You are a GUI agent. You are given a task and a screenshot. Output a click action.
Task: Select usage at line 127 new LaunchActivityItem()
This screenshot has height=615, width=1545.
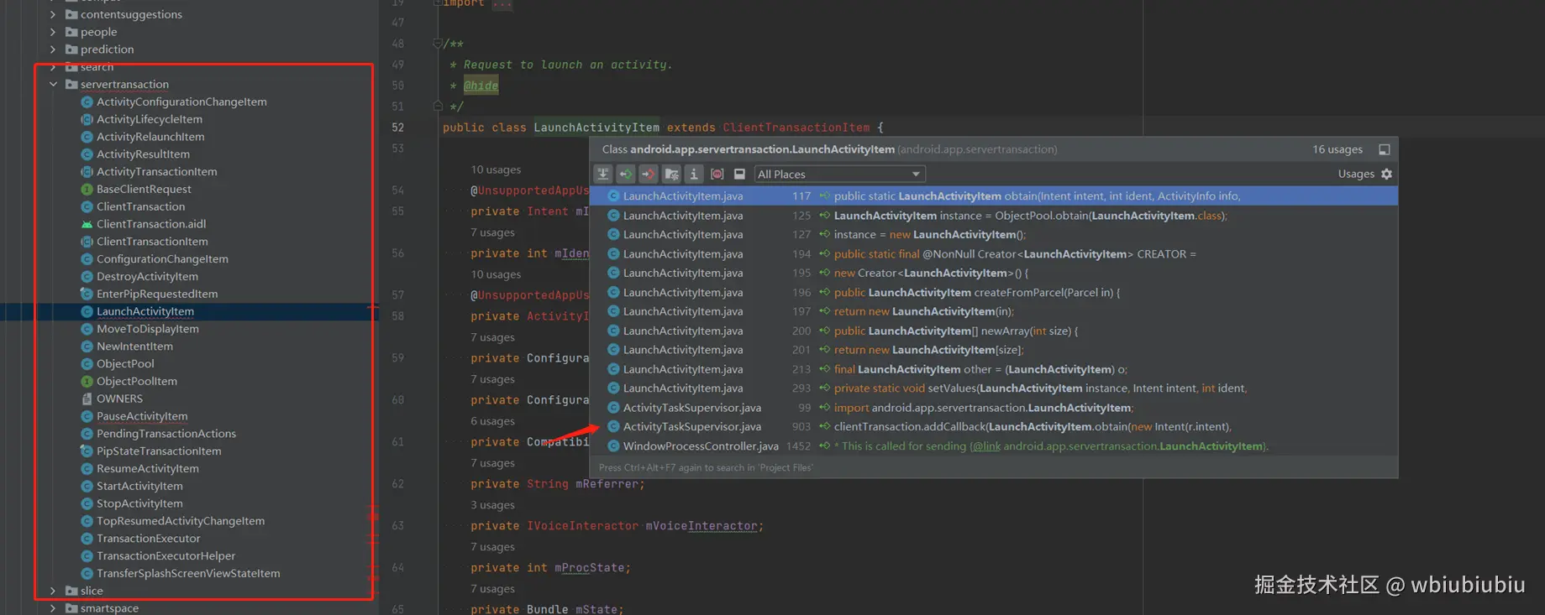click(994, 235)
